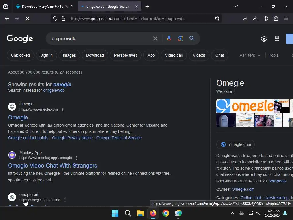Close the omgelewdb Google Search tab
Image resolution: width=293 pixels, height=220 pixels.
tap(136, 7)
